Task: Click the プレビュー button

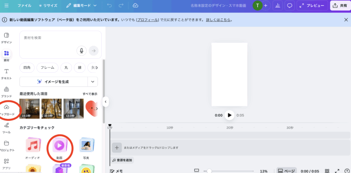Action: pos(312,6)
